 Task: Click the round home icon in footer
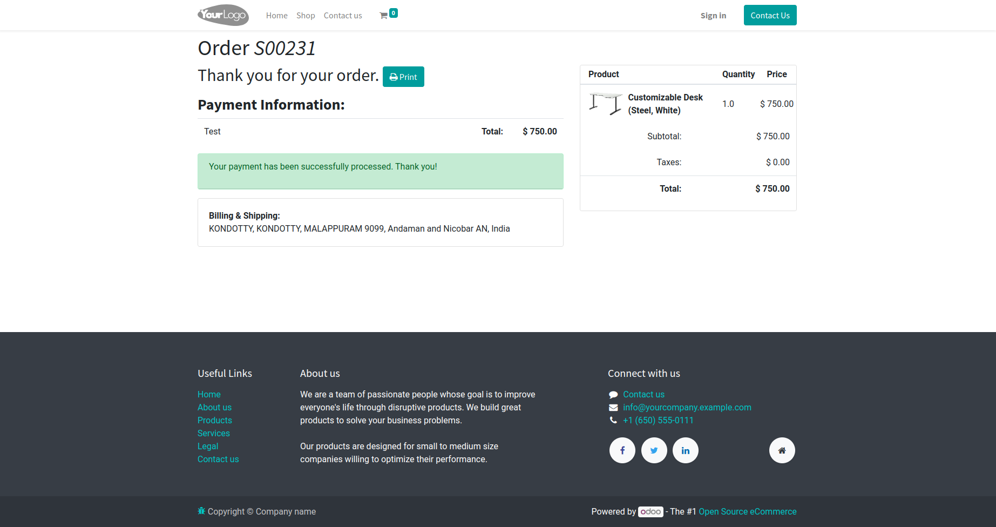782,450
